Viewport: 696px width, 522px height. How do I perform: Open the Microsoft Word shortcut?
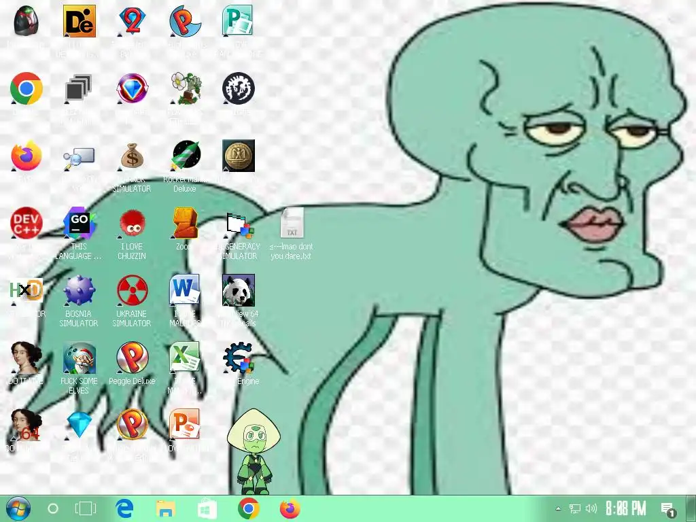coord(185,290)
